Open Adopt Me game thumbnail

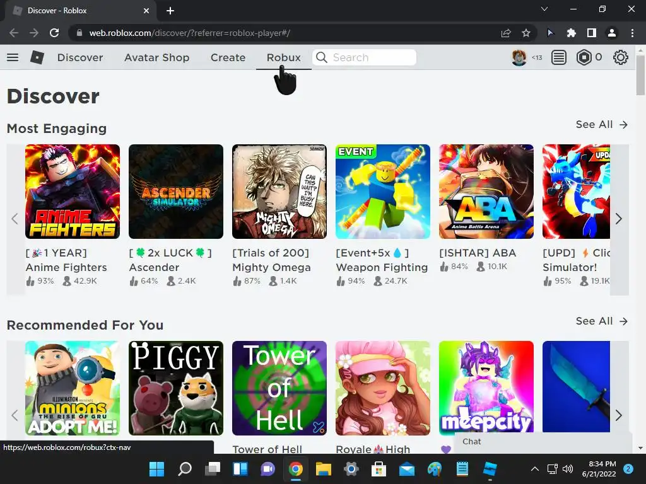(x=73, y=388)
